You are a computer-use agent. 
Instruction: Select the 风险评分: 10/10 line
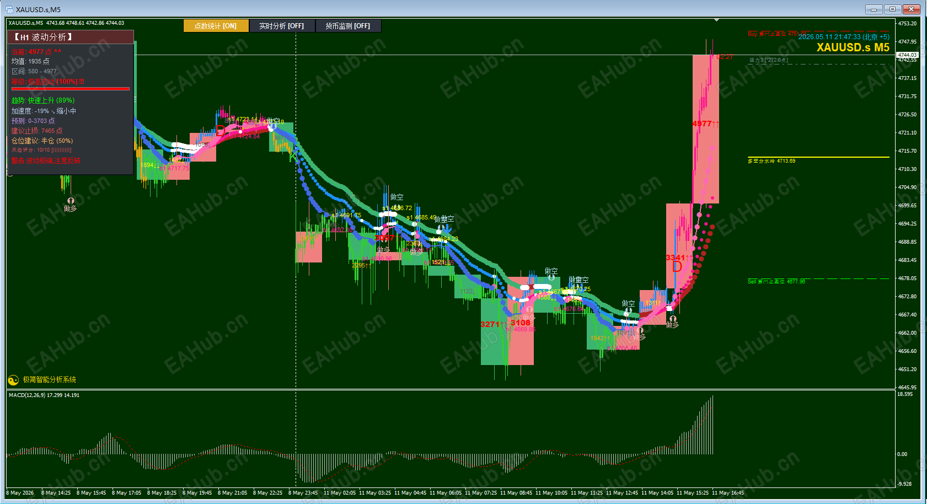click(41, 150)
